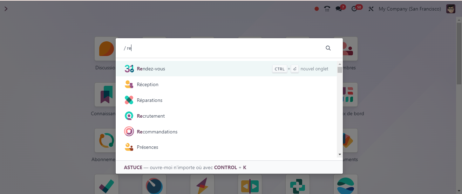Open the VoIP phone icon in top bar
This screenshot has width=462, height=194.
(327, 9)
